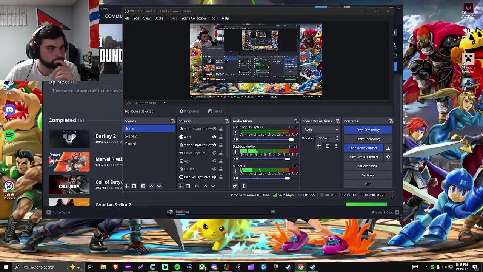483x272 pixels.
Task: Show the ugly source via eye icon
Action: tap(214, 161)
